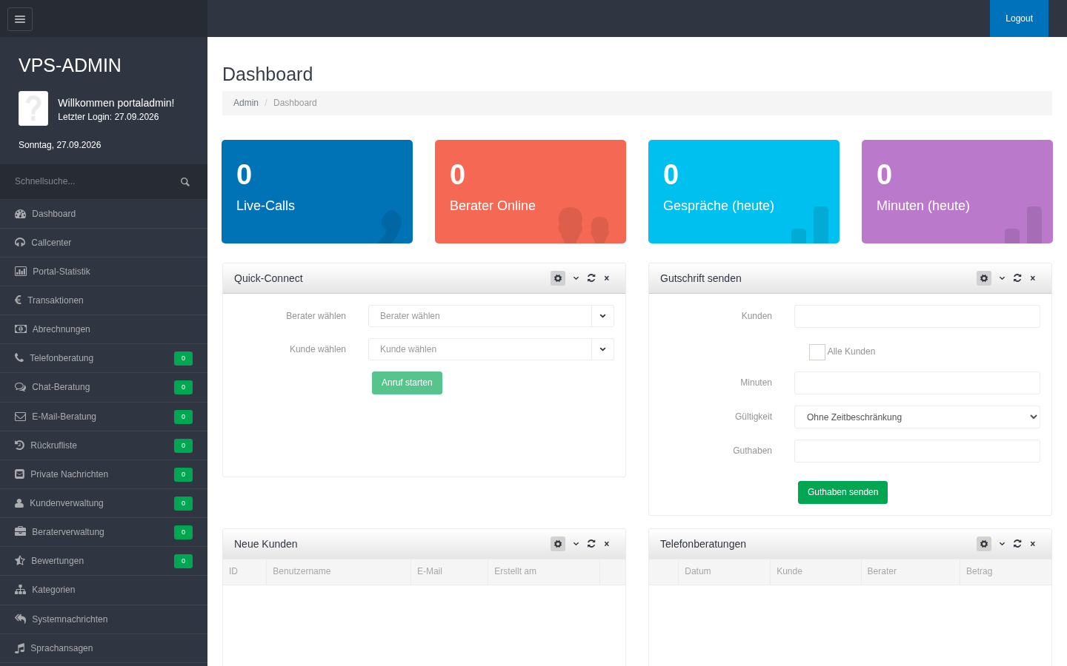
Task: Collapse the Neue Kunden panel with chevron
Action: [576, 544]
